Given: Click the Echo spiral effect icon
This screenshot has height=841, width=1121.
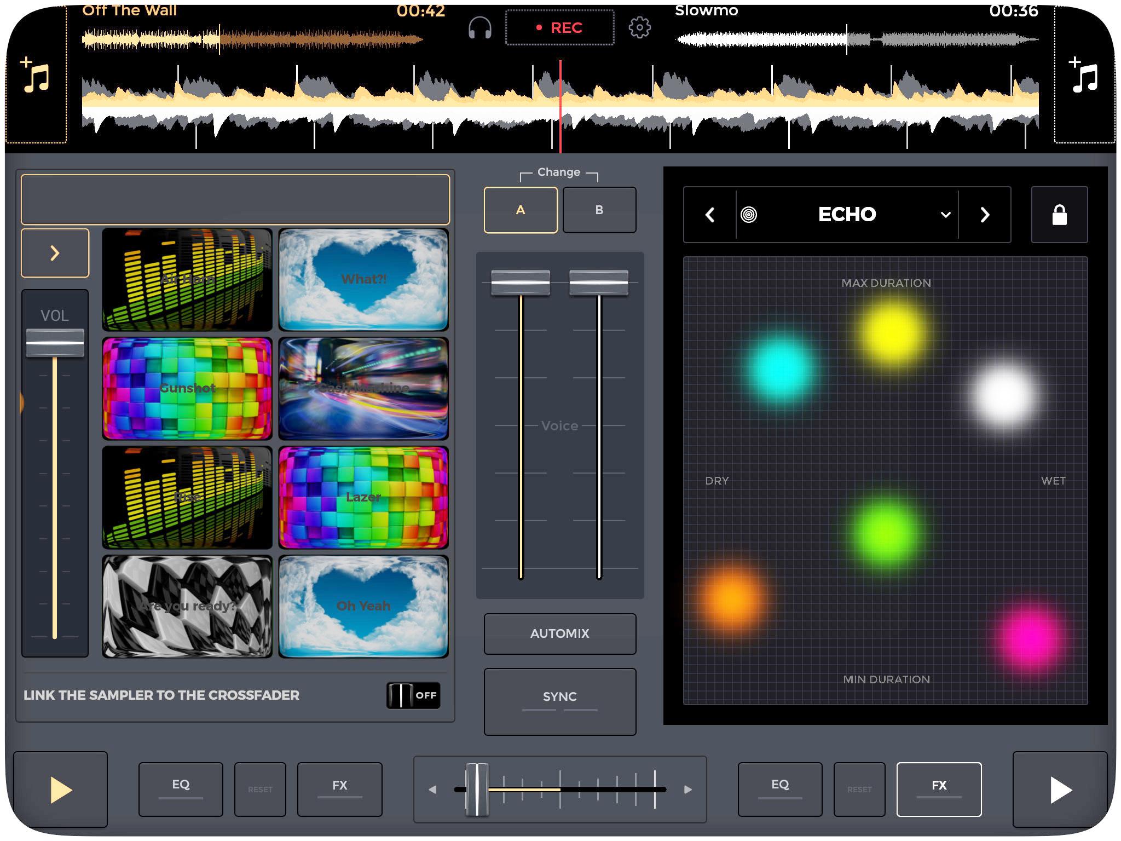Looking at the screenshot, I should [749, 215].
